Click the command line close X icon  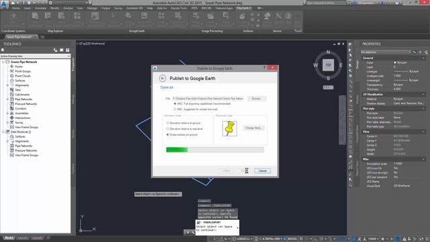(187, 233)
